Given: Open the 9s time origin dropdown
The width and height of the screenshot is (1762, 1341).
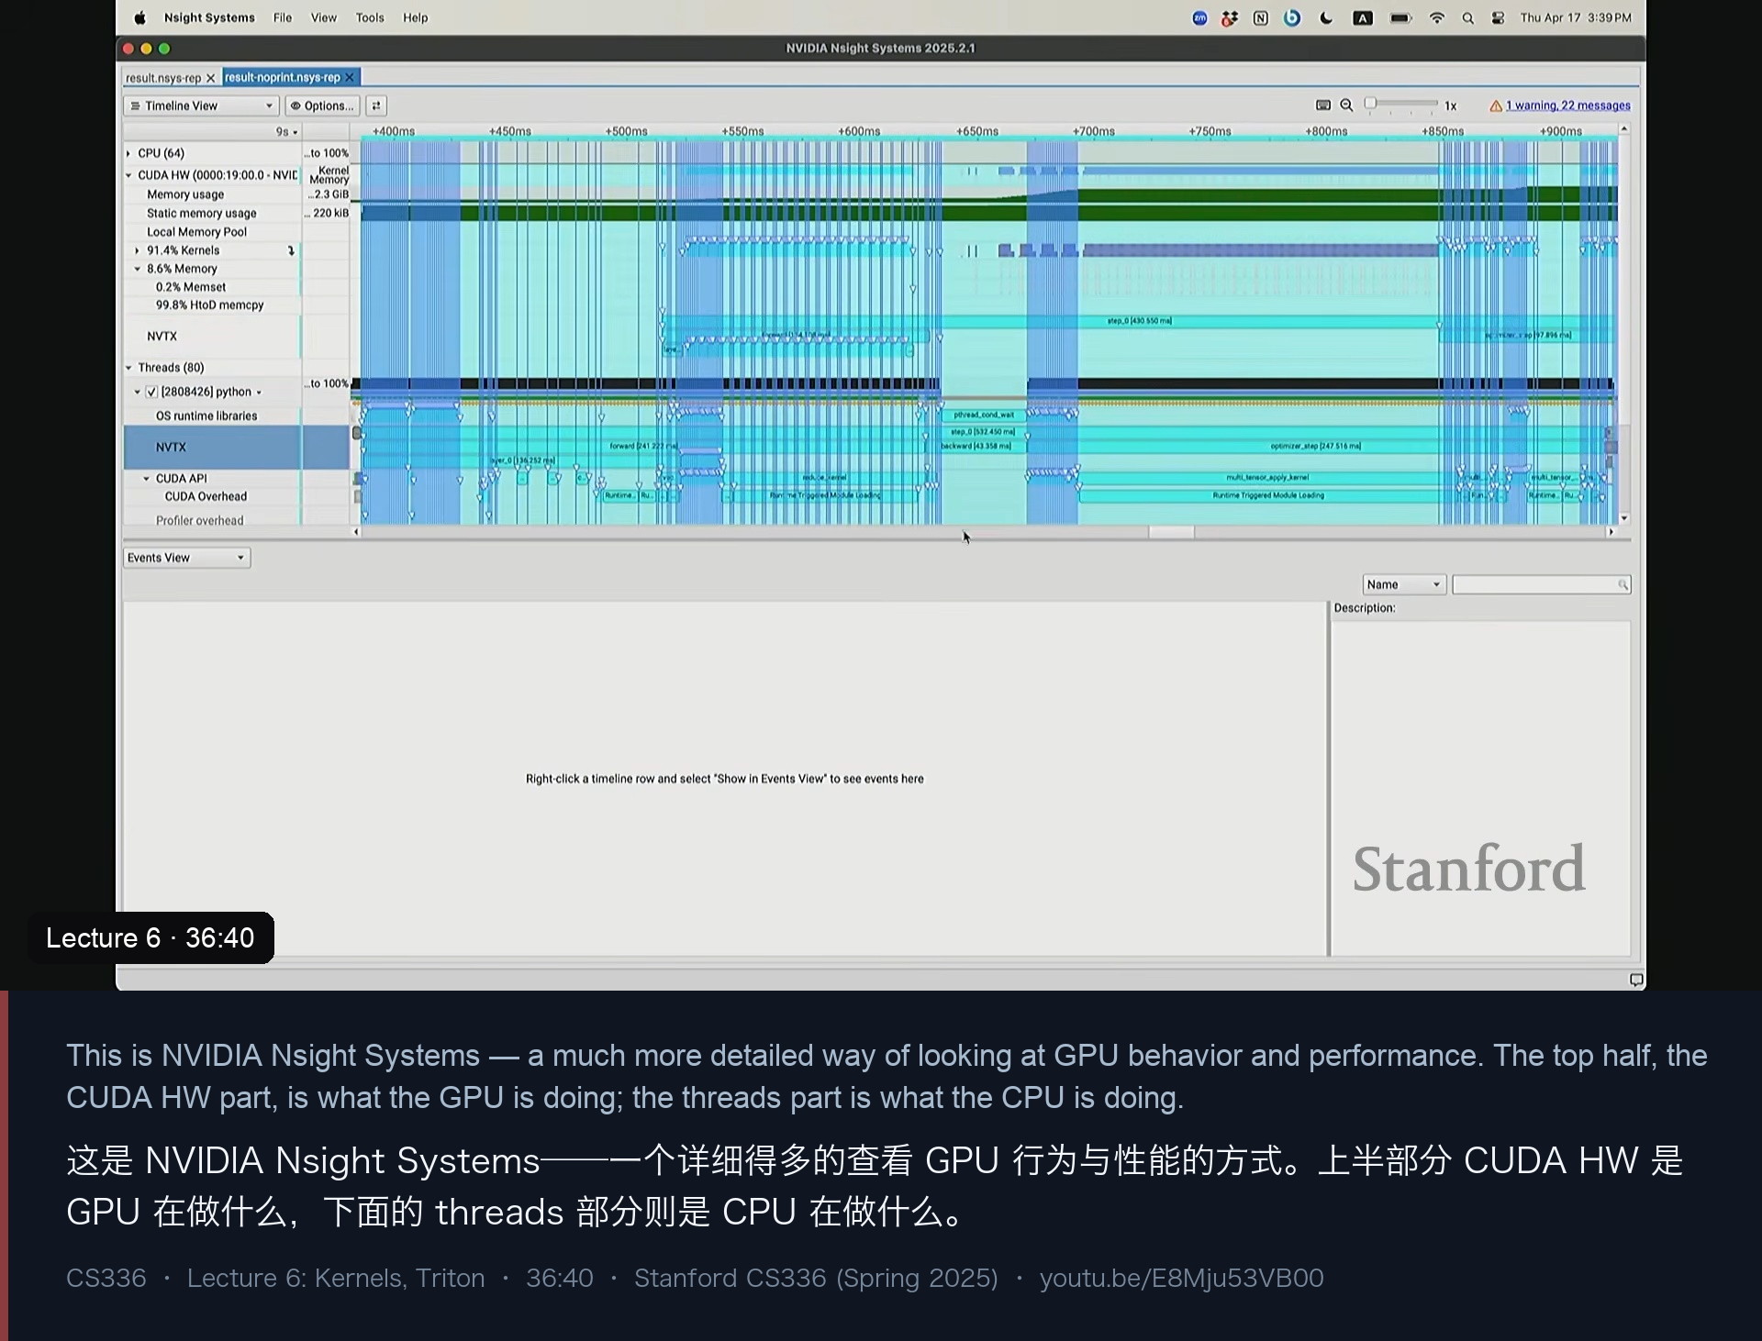Looking at the screenshot, I should point(286,132).
